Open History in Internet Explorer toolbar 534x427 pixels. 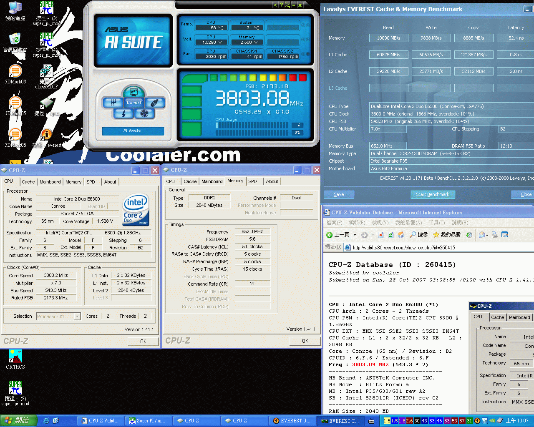click(469, 235)
